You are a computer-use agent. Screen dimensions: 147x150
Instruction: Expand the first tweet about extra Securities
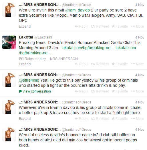click(x=25, y=26)
